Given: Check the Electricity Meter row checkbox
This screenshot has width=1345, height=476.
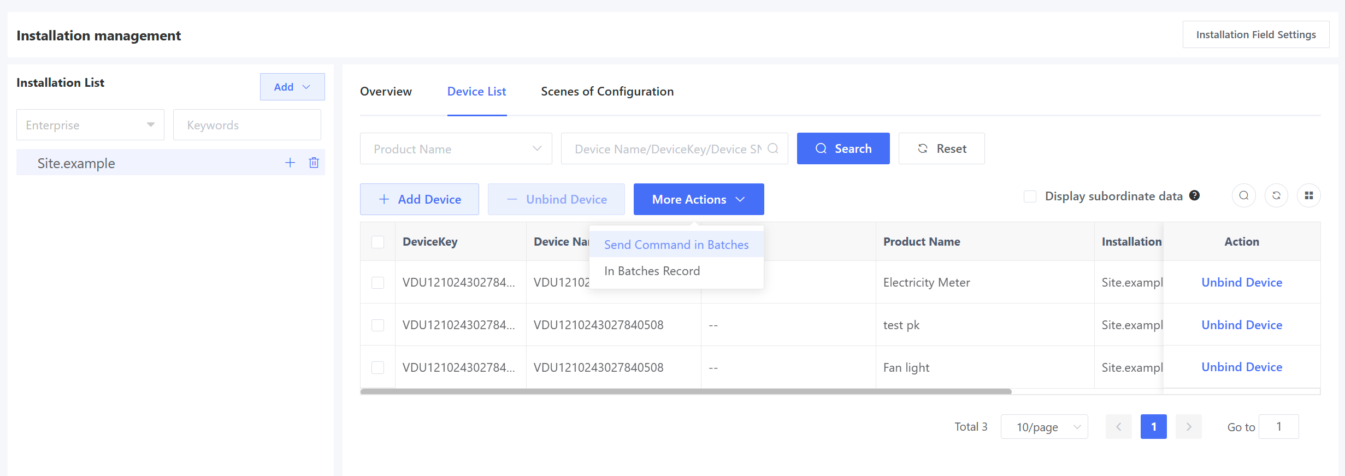Looking at the screenshot, I should (377, 283).
